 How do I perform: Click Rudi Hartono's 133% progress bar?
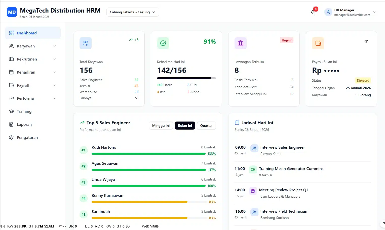pyautogui.click(x=148, y=154)
